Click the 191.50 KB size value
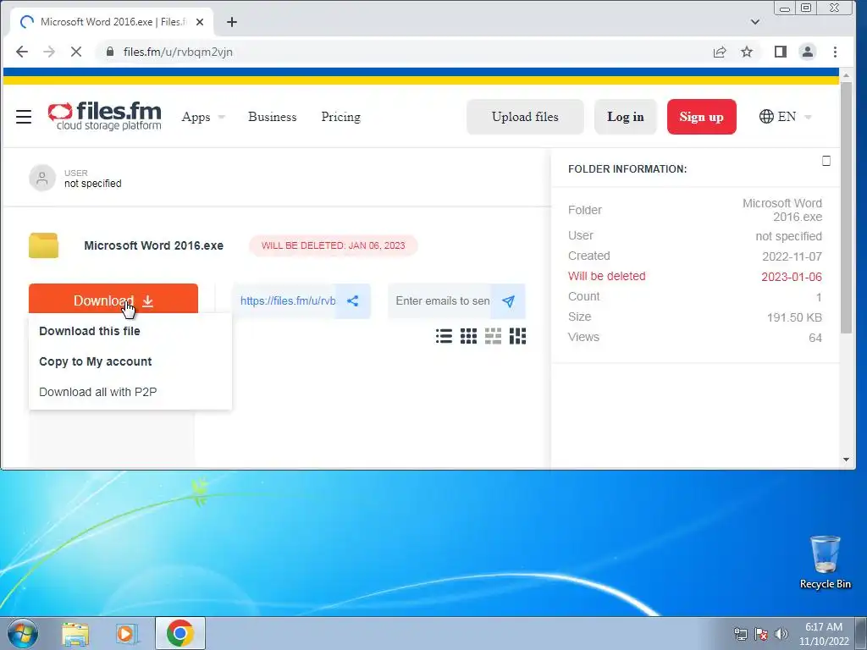This screenshot has height=650, width=867. [x=794, y=317]
